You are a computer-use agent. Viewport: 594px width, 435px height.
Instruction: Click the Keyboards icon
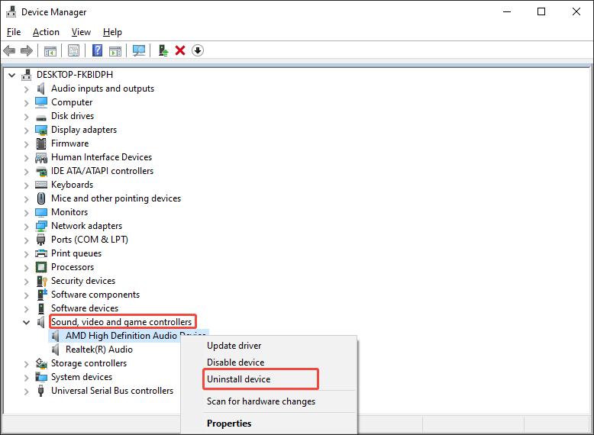point(41,185)
